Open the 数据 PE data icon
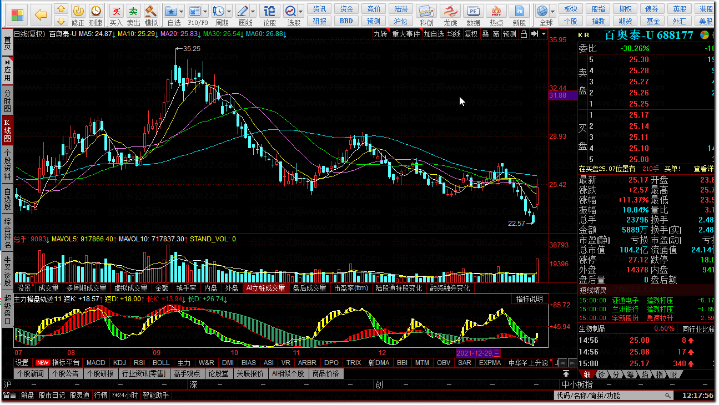The height and width of the screenshot is (405, 719). 473,15
